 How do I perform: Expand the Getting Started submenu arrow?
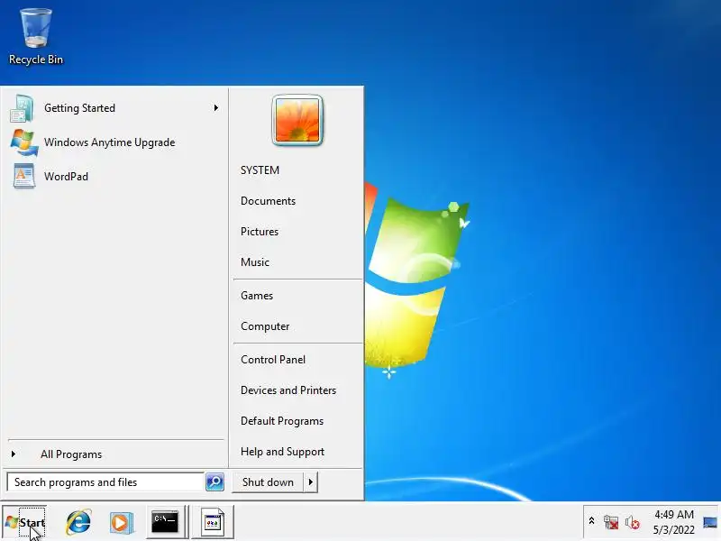tap(215, 108)
